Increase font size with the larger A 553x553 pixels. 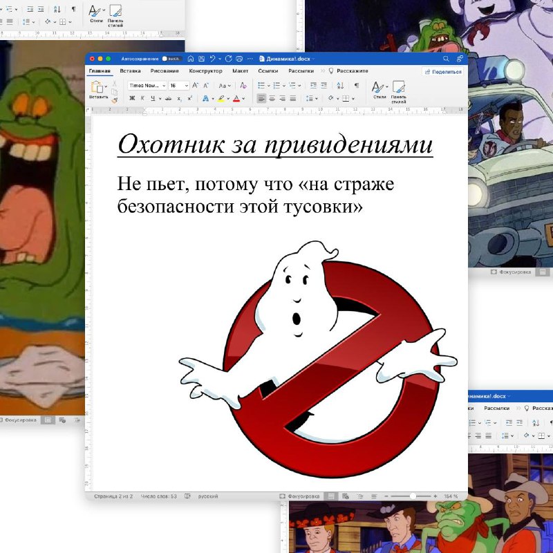pyautogui.click(x=196, y=85)
